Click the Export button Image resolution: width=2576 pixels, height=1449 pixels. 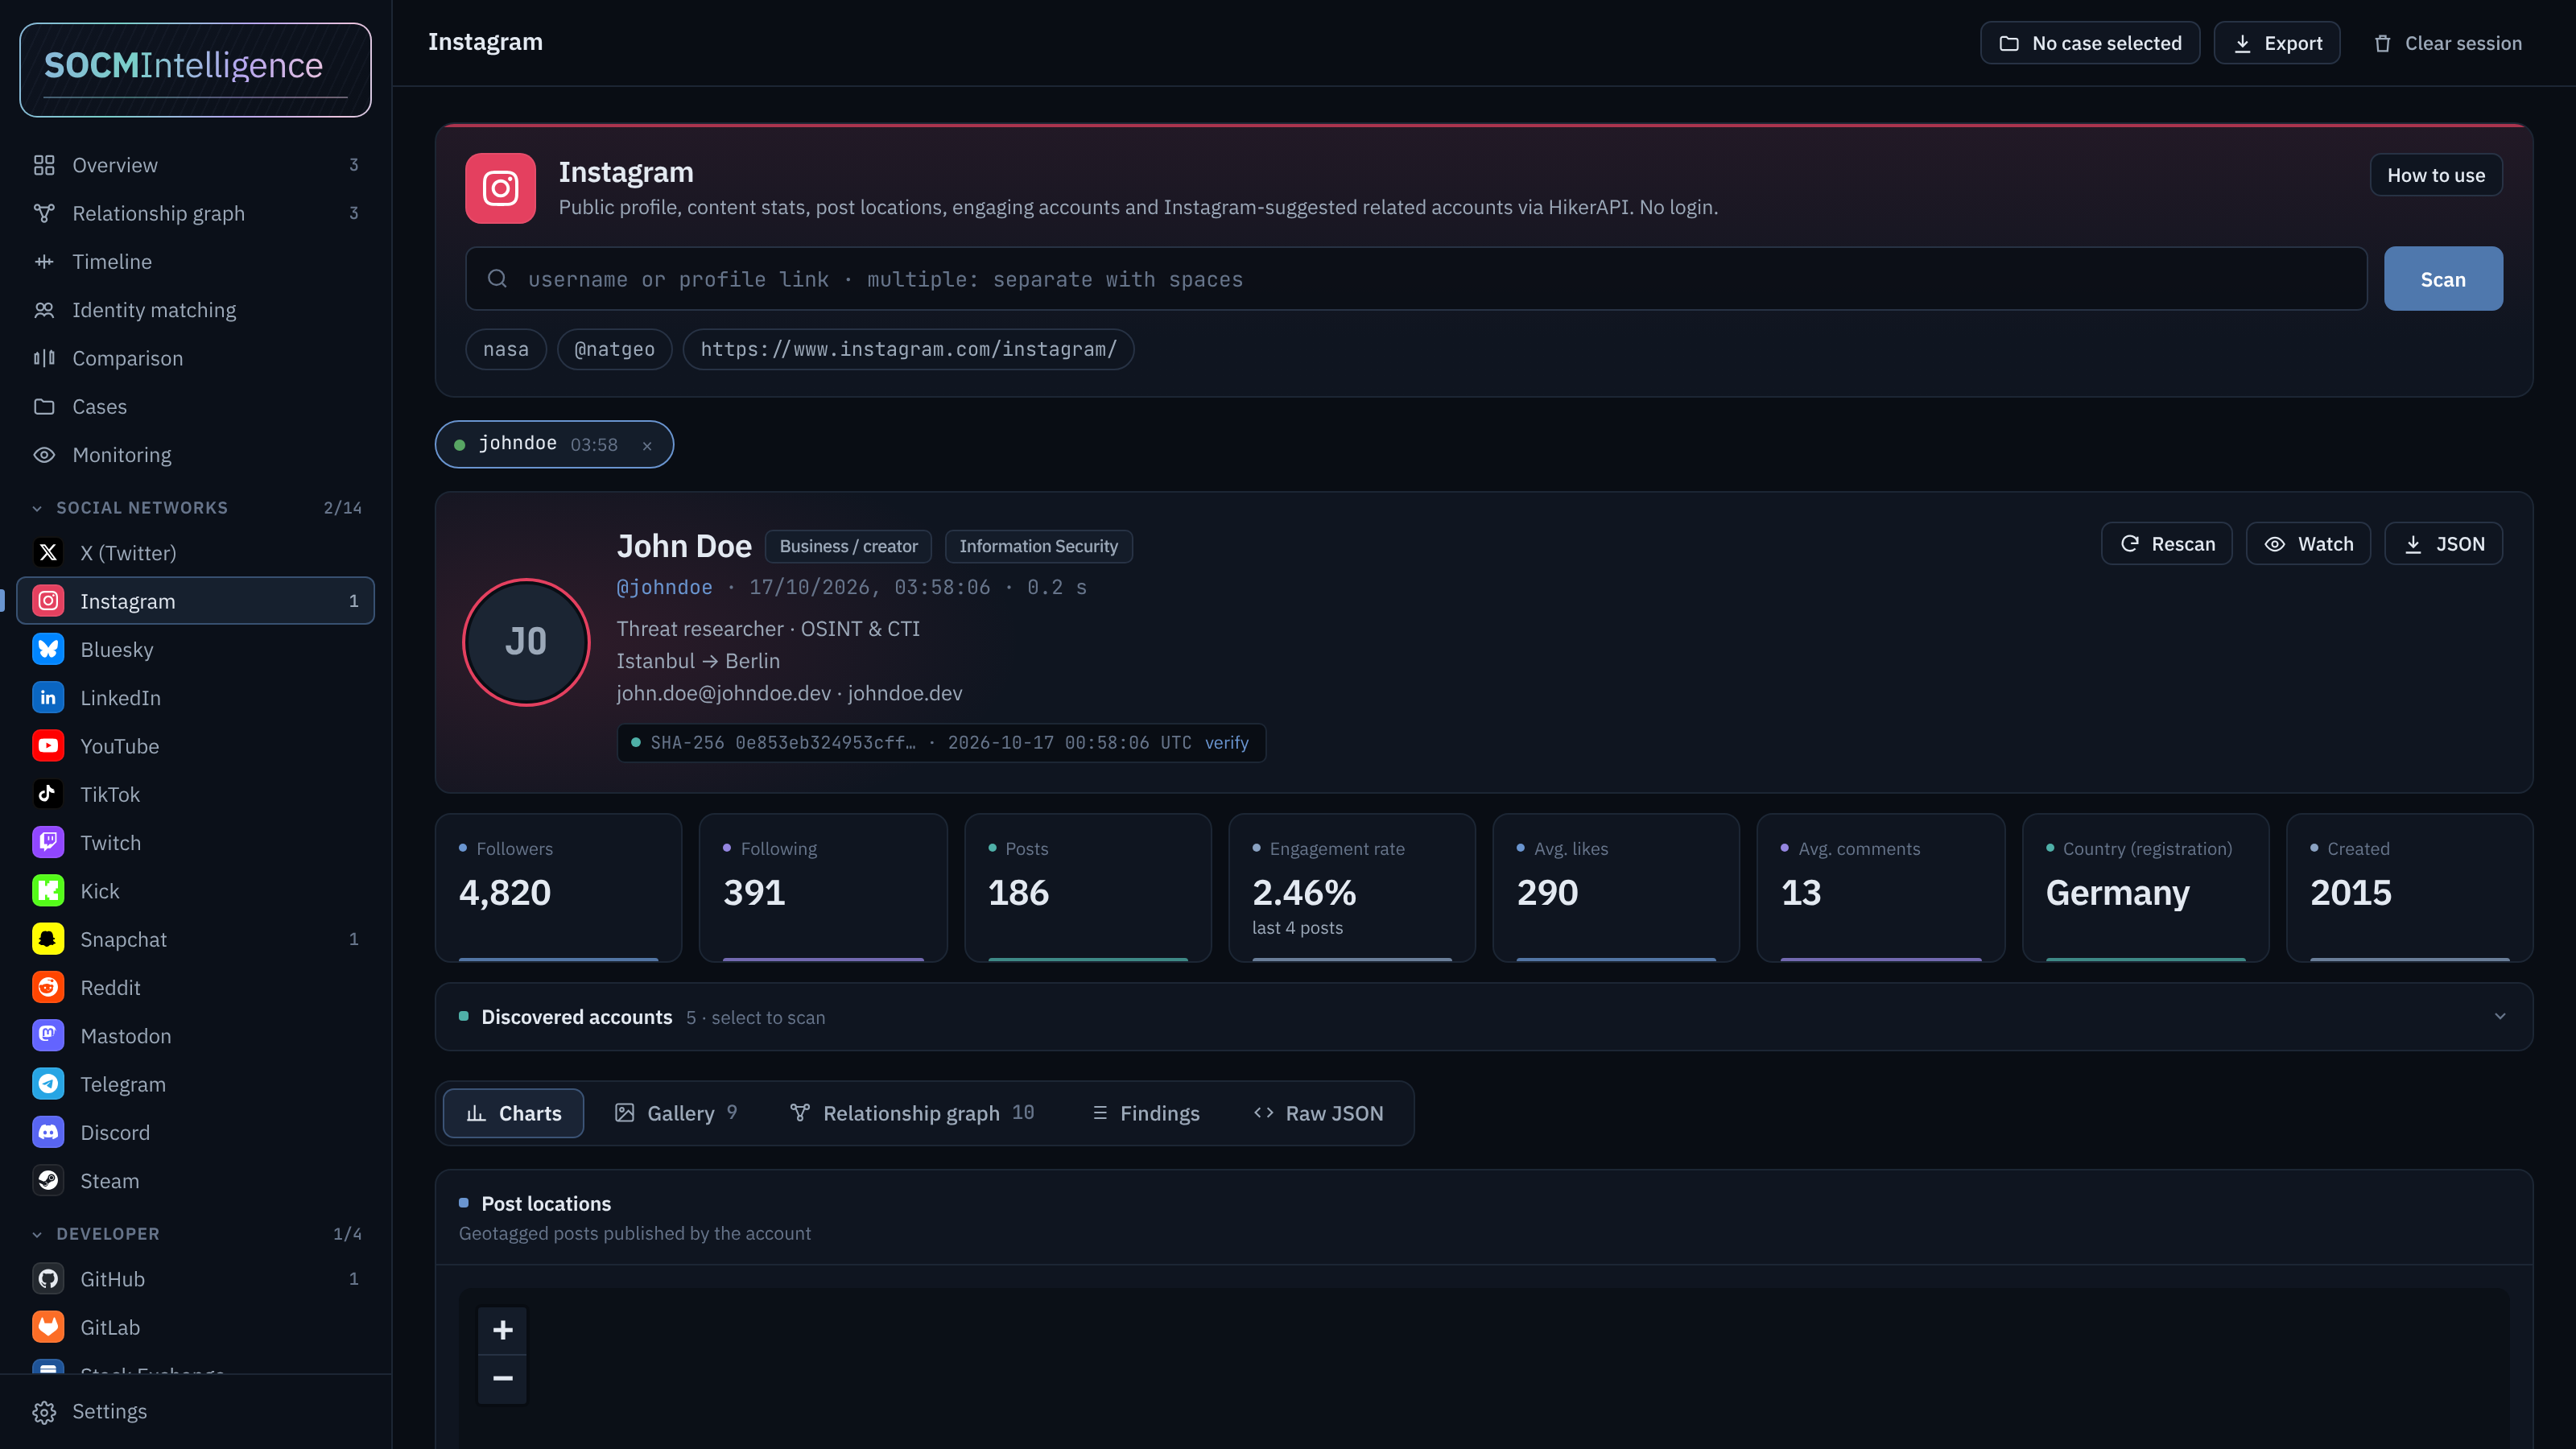pyautogui.click(x=2276, y=43)
